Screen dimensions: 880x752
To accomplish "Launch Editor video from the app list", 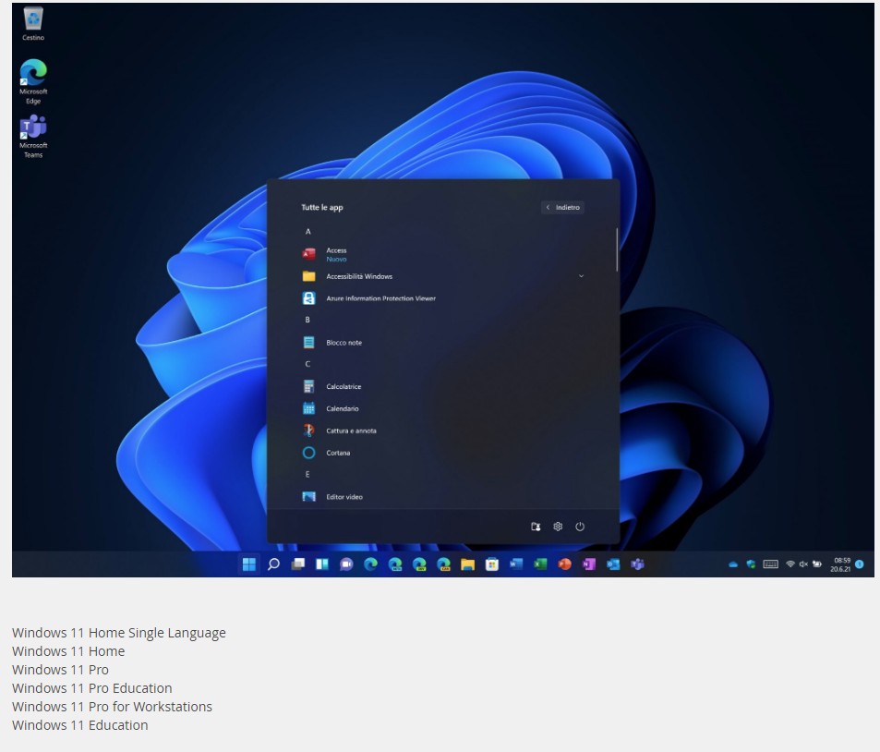I will pos(443,497).
